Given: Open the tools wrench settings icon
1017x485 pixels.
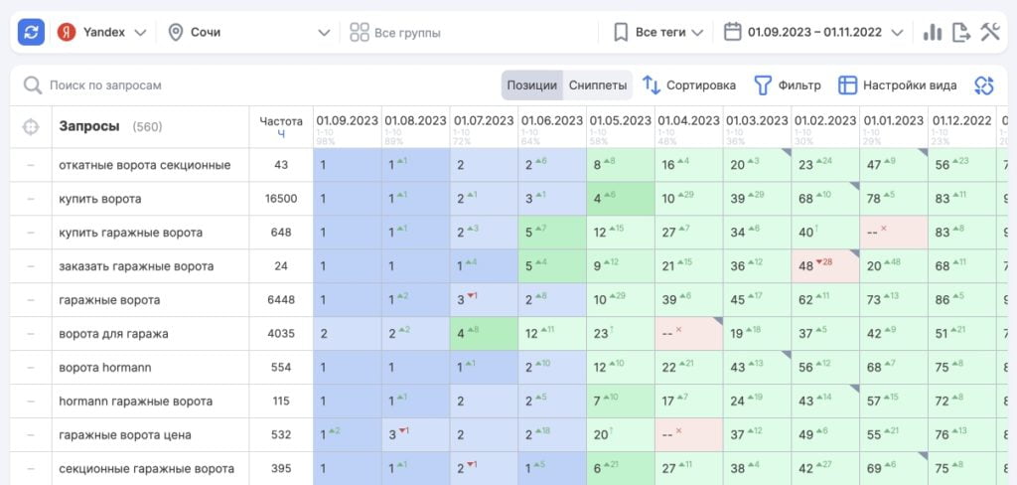Looking at the screenshot, I should 989,33.
